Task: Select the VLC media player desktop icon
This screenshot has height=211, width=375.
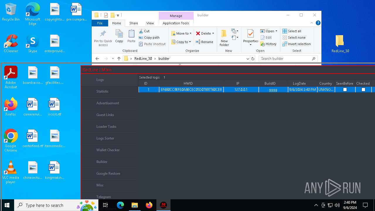Action: (11, 172)
